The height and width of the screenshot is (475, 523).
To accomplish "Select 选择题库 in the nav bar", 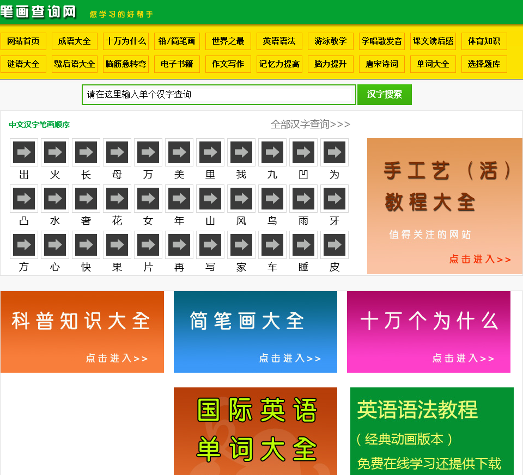I will [484, 64].
